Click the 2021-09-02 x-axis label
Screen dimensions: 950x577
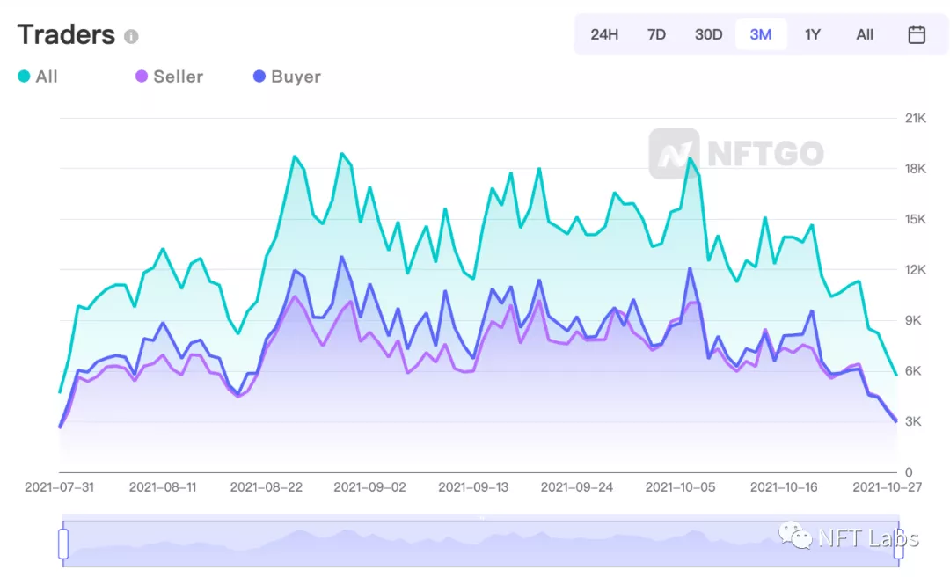coord(369,487)
